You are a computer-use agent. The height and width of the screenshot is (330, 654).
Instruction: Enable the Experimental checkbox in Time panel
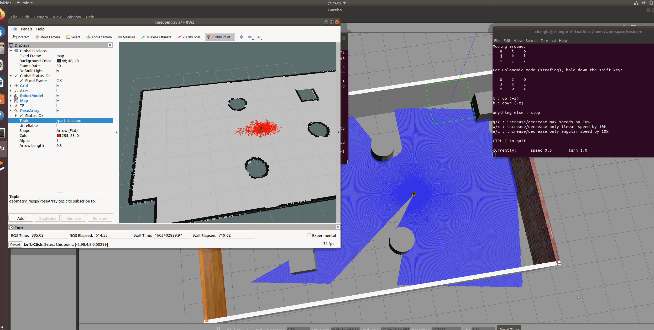point(309,235)
